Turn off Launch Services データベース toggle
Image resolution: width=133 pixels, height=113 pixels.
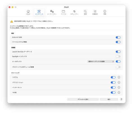click(x=118, y=52)
